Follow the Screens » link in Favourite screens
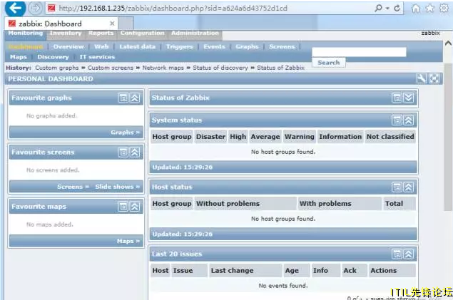 (73, 187)
